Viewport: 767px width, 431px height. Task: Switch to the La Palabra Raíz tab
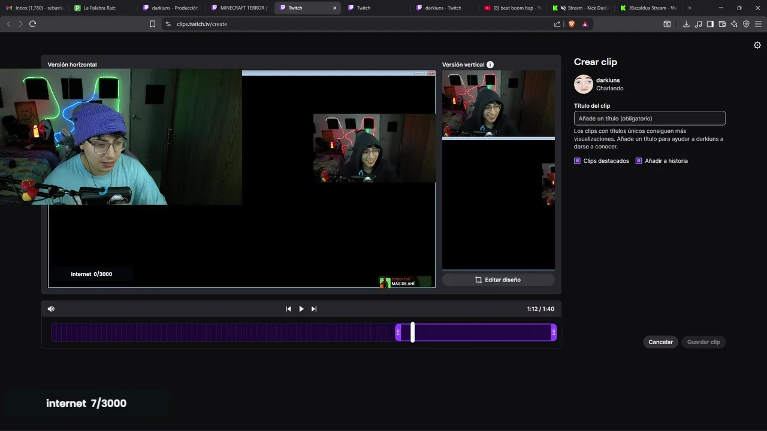102,8
